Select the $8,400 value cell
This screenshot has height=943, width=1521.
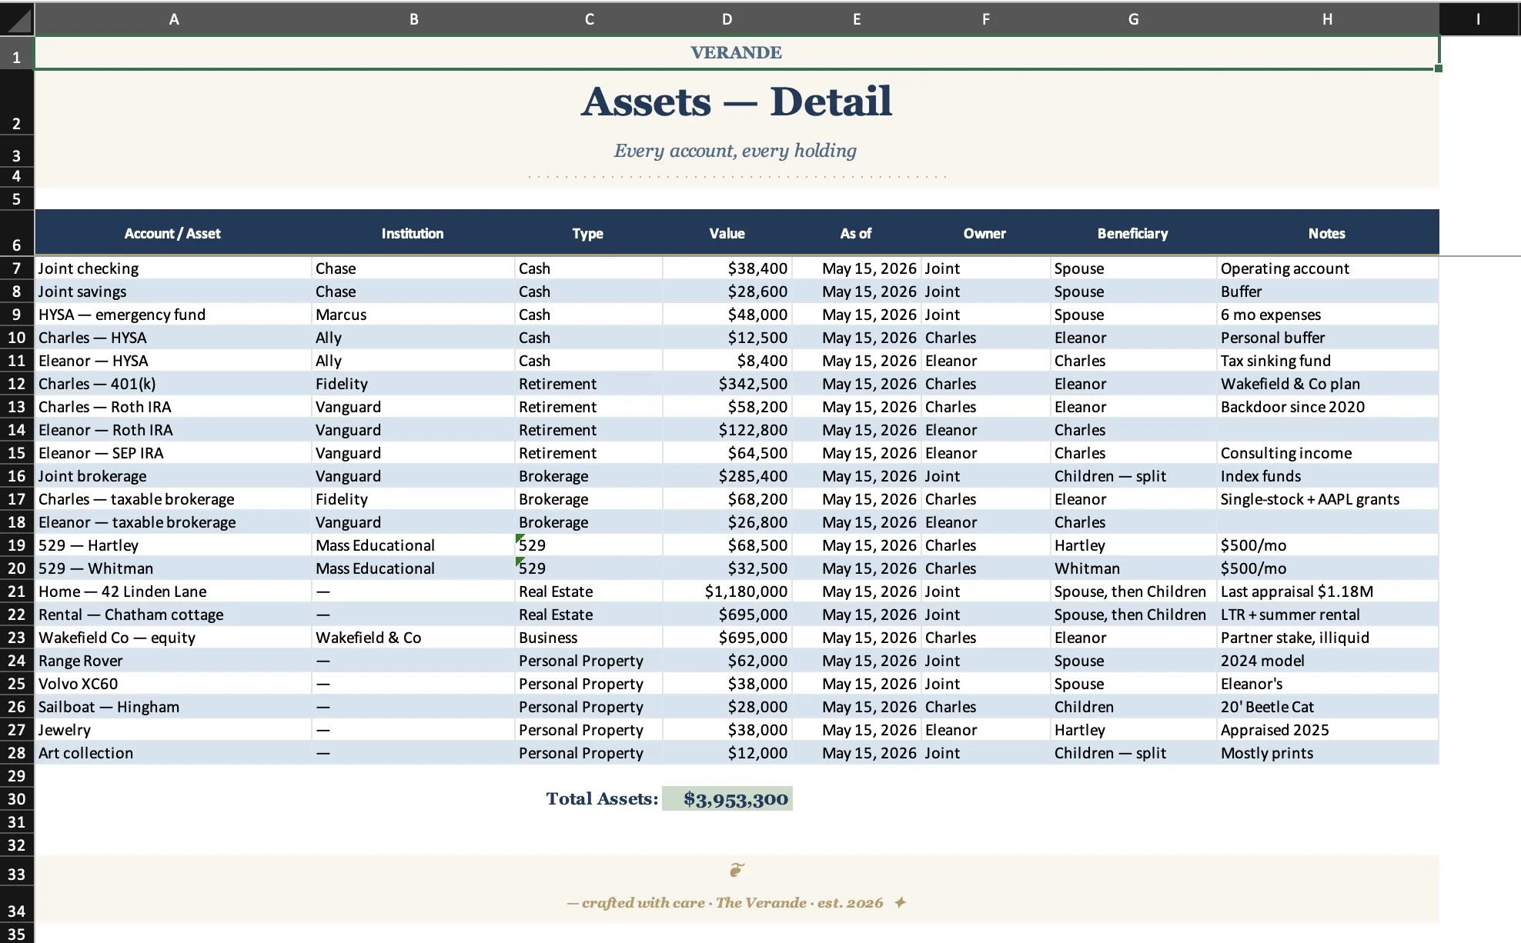pyautogui.click(x=727, y=361)
